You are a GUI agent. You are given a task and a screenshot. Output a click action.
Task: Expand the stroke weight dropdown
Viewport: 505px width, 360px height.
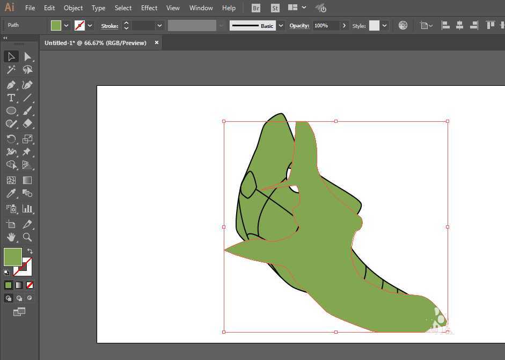pos(159,25)
